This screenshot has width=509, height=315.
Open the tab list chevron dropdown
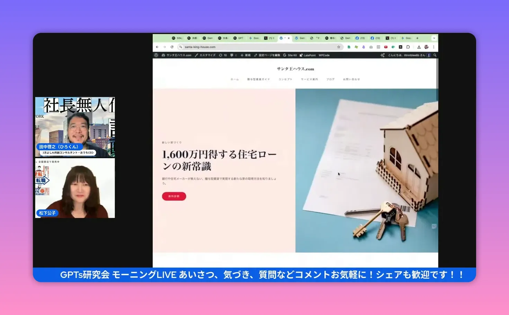point(434,38)
